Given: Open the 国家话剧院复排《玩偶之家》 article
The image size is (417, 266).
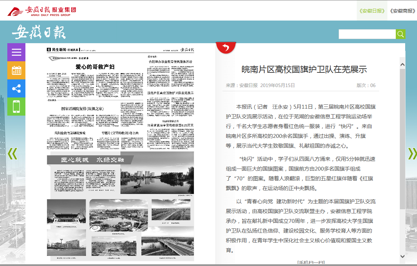Looking at the screenshot, I should pos(82,109).
